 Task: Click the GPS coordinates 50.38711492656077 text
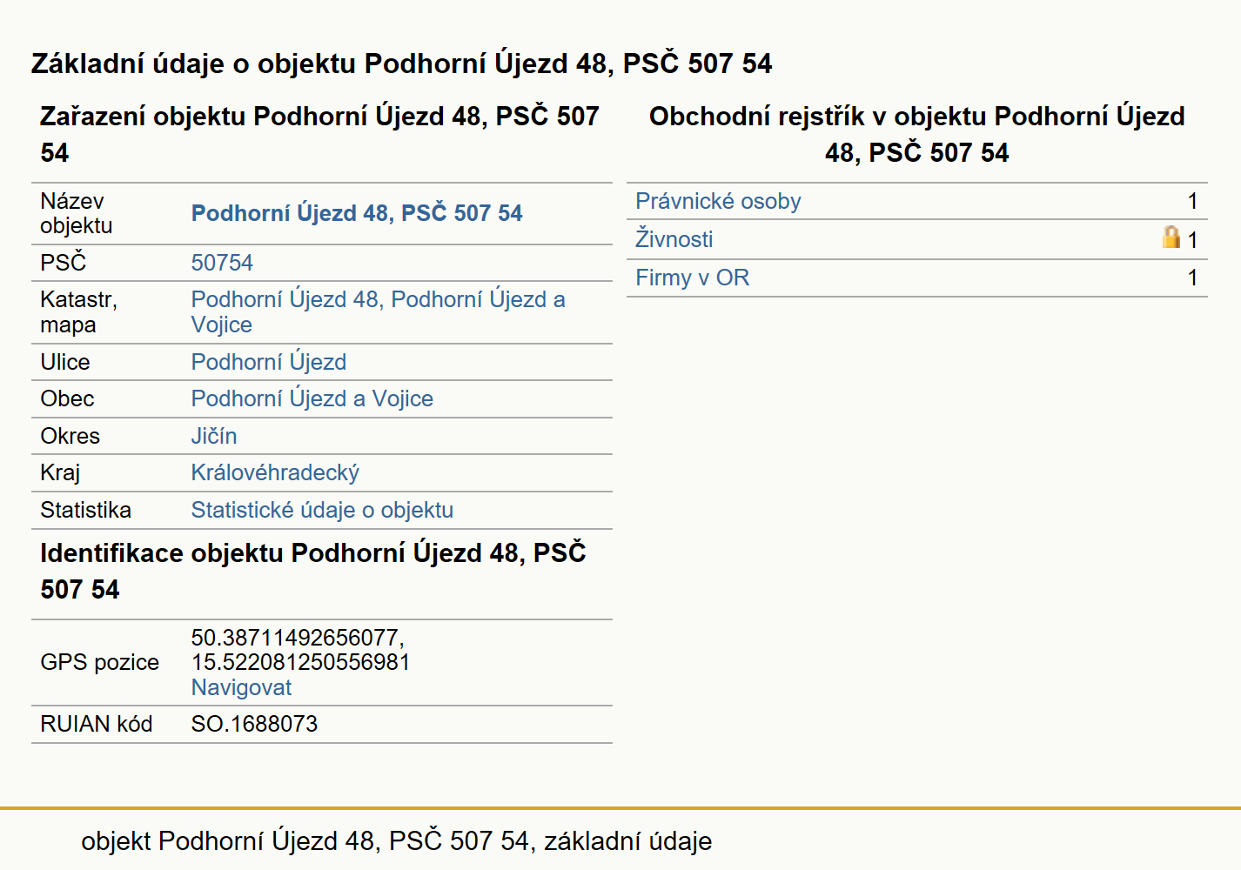pyautogui.click(x=298, y=638)
